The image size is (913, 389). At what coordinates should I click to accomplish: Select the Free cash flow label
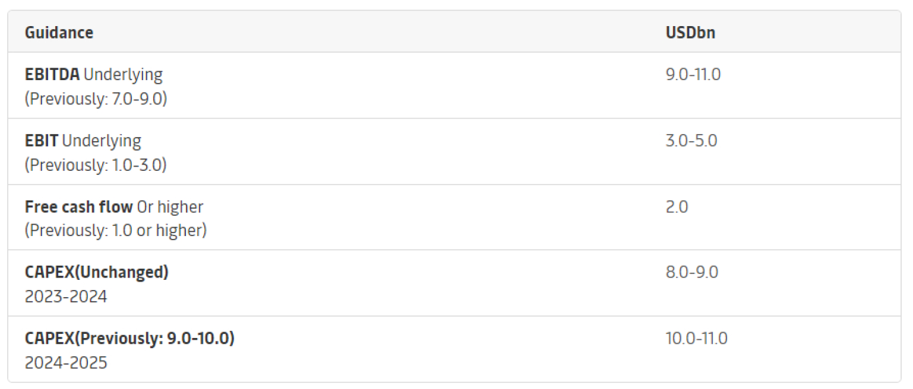click(79, 207)
